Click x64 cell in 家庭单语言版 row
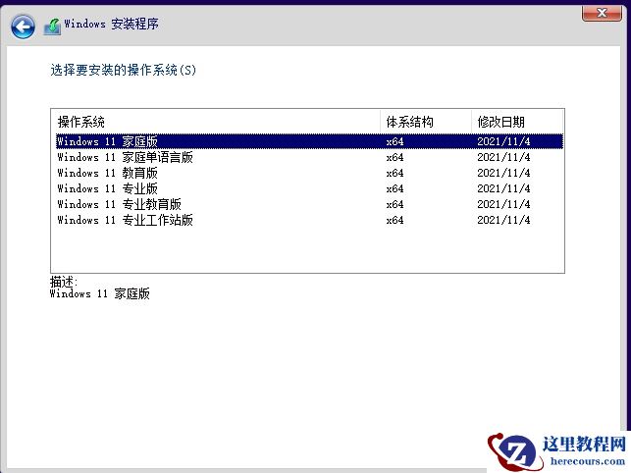631x473 pixels. click(394, 157)
